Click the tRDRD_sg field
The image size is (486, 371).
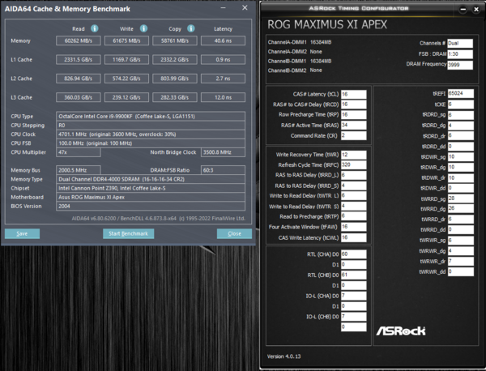coord(461,115)
